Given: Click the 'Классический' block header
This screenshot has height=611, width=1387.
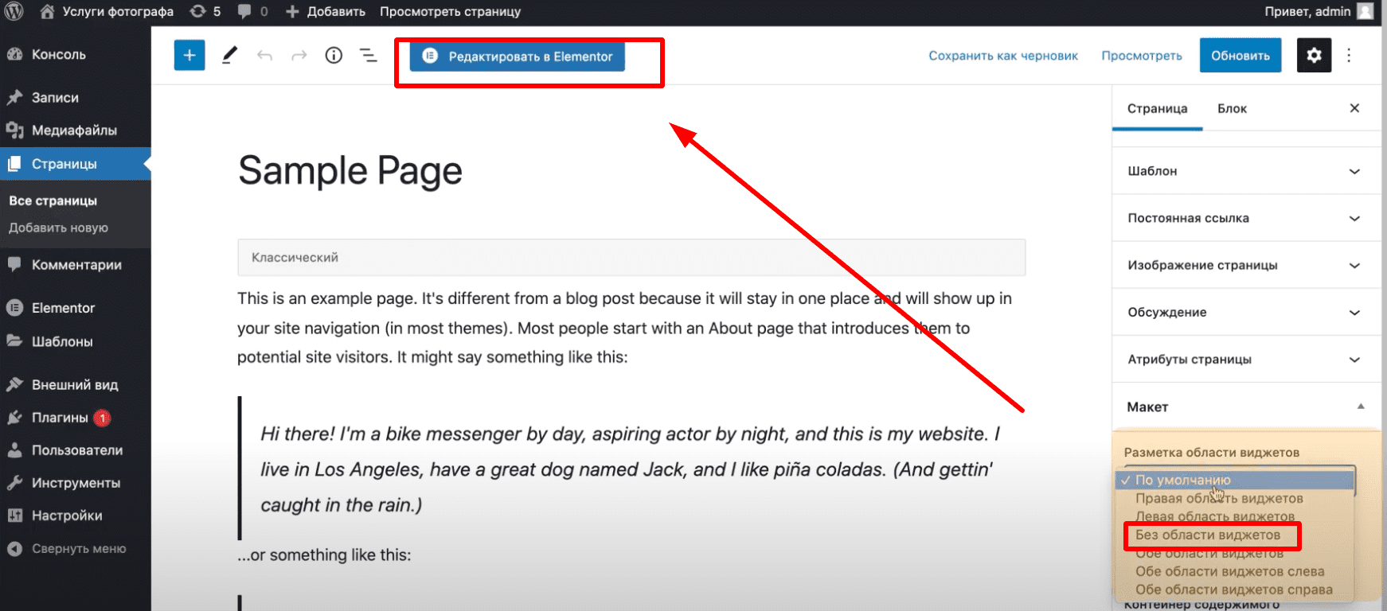Looking at the screenshot, I should (x=631, y=257).
